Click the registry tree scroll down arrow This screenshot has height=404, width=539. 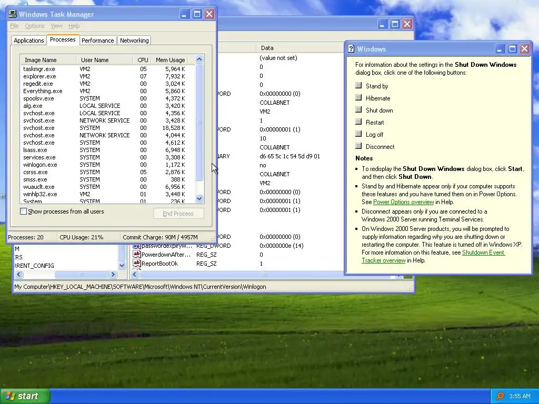(x=122, y=266)
